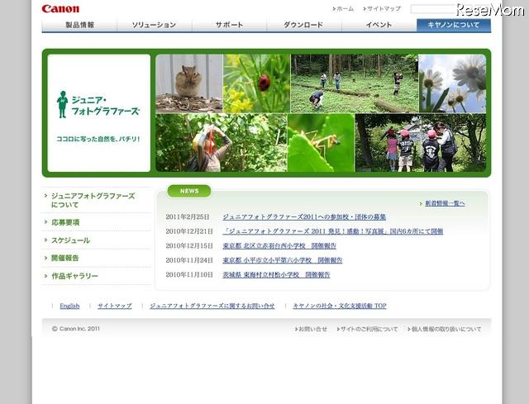
Task: Open the サポート navigation tab
Action: [230, 25]
